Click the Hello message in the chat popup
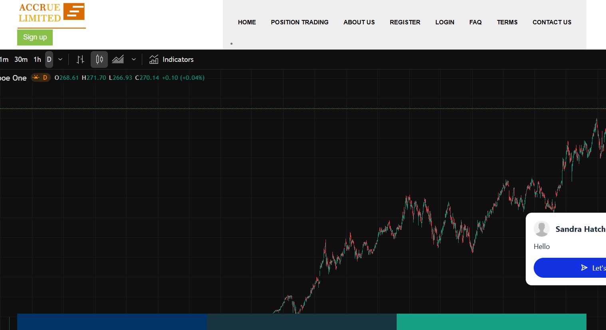 pyautogui.click(x=542, y=246)
